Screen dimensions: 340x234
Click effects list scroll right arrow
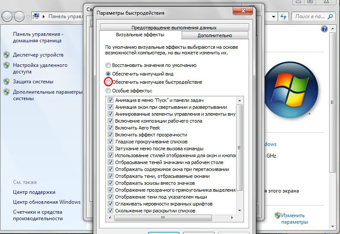coord(232,218)
